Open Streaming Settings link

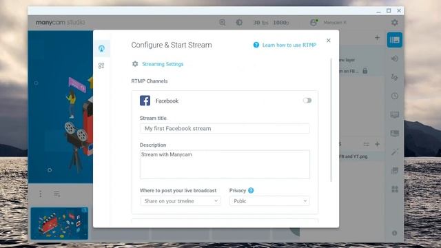pos(163,64)
